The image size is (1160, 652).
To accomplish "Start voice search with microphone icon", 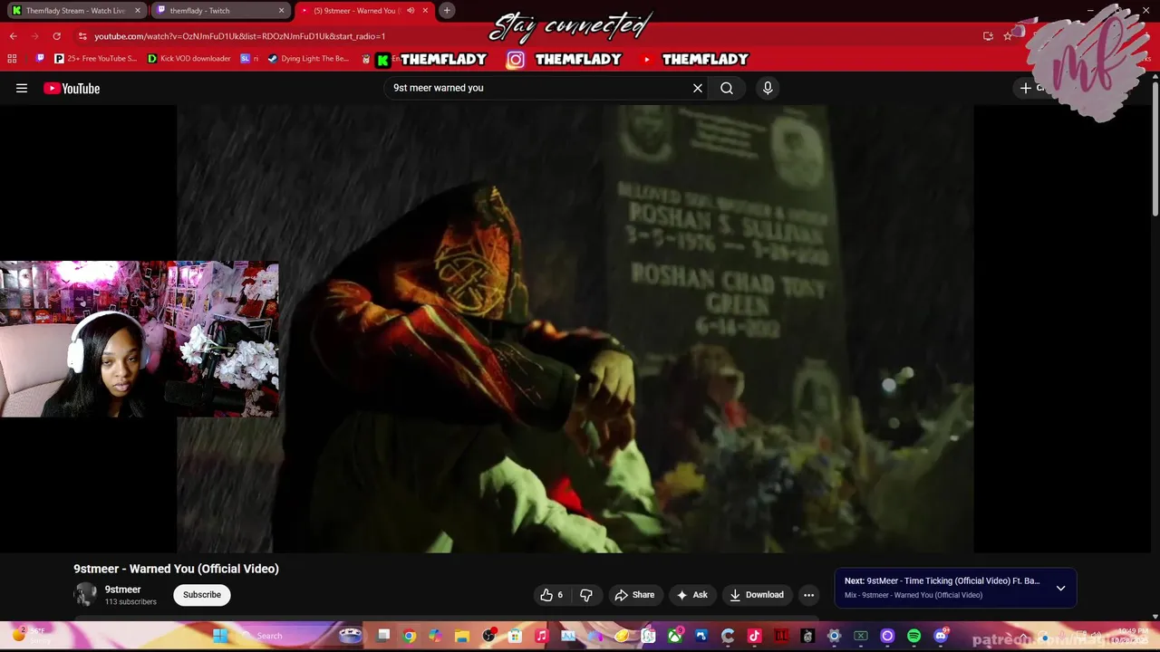I will pyautogui.click(x=768, y=88).
